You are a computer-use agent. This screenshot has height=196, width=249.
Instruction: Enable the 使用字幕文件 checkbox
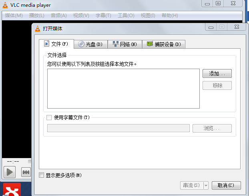tap(49, 117)
